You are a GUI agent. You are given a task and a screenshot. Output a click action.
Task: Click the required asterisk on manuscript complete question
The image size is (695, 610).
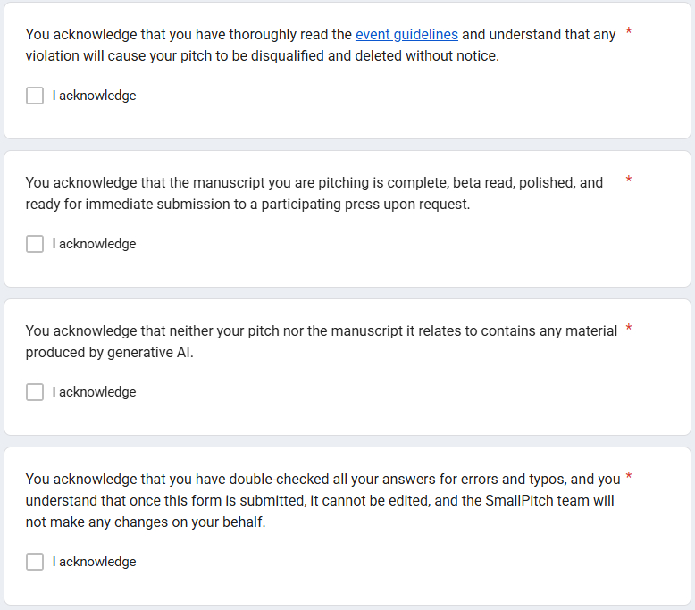[629, 181]
